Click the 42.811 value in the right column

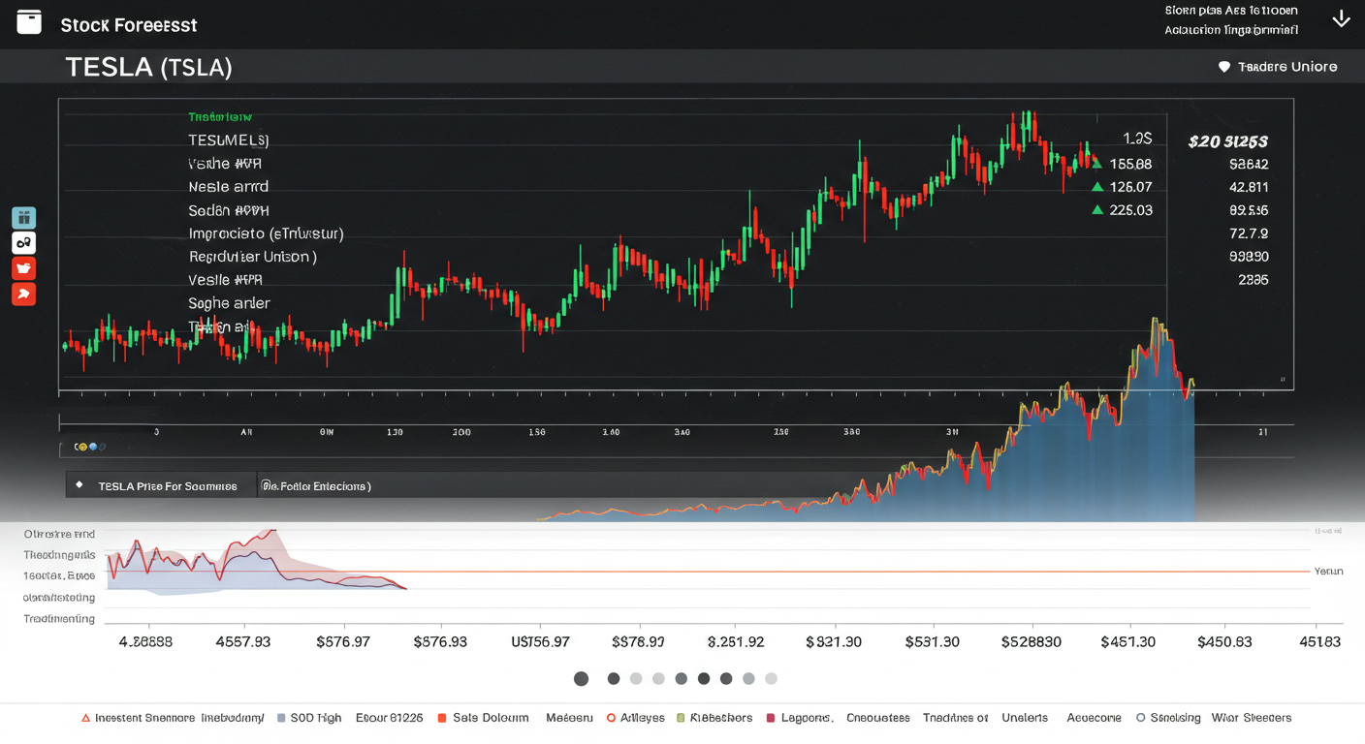click(x=1249, y=186)
